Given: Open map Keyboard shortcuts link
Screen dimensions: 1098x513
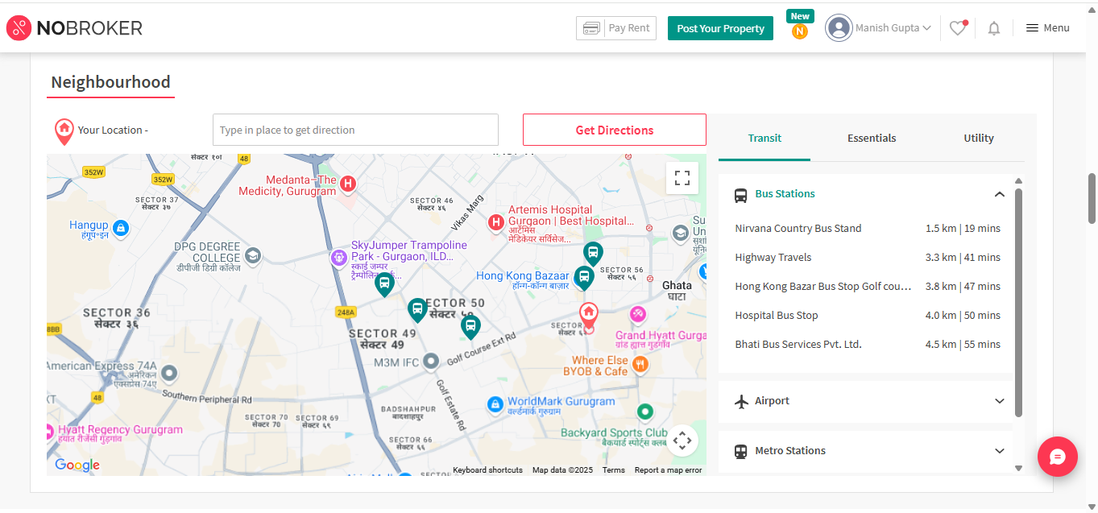Looking at the screenshot, I should click(487, 470).
